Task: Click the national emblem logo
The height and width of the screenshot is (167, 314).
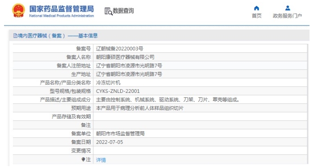Action: (x=18, y=10)
